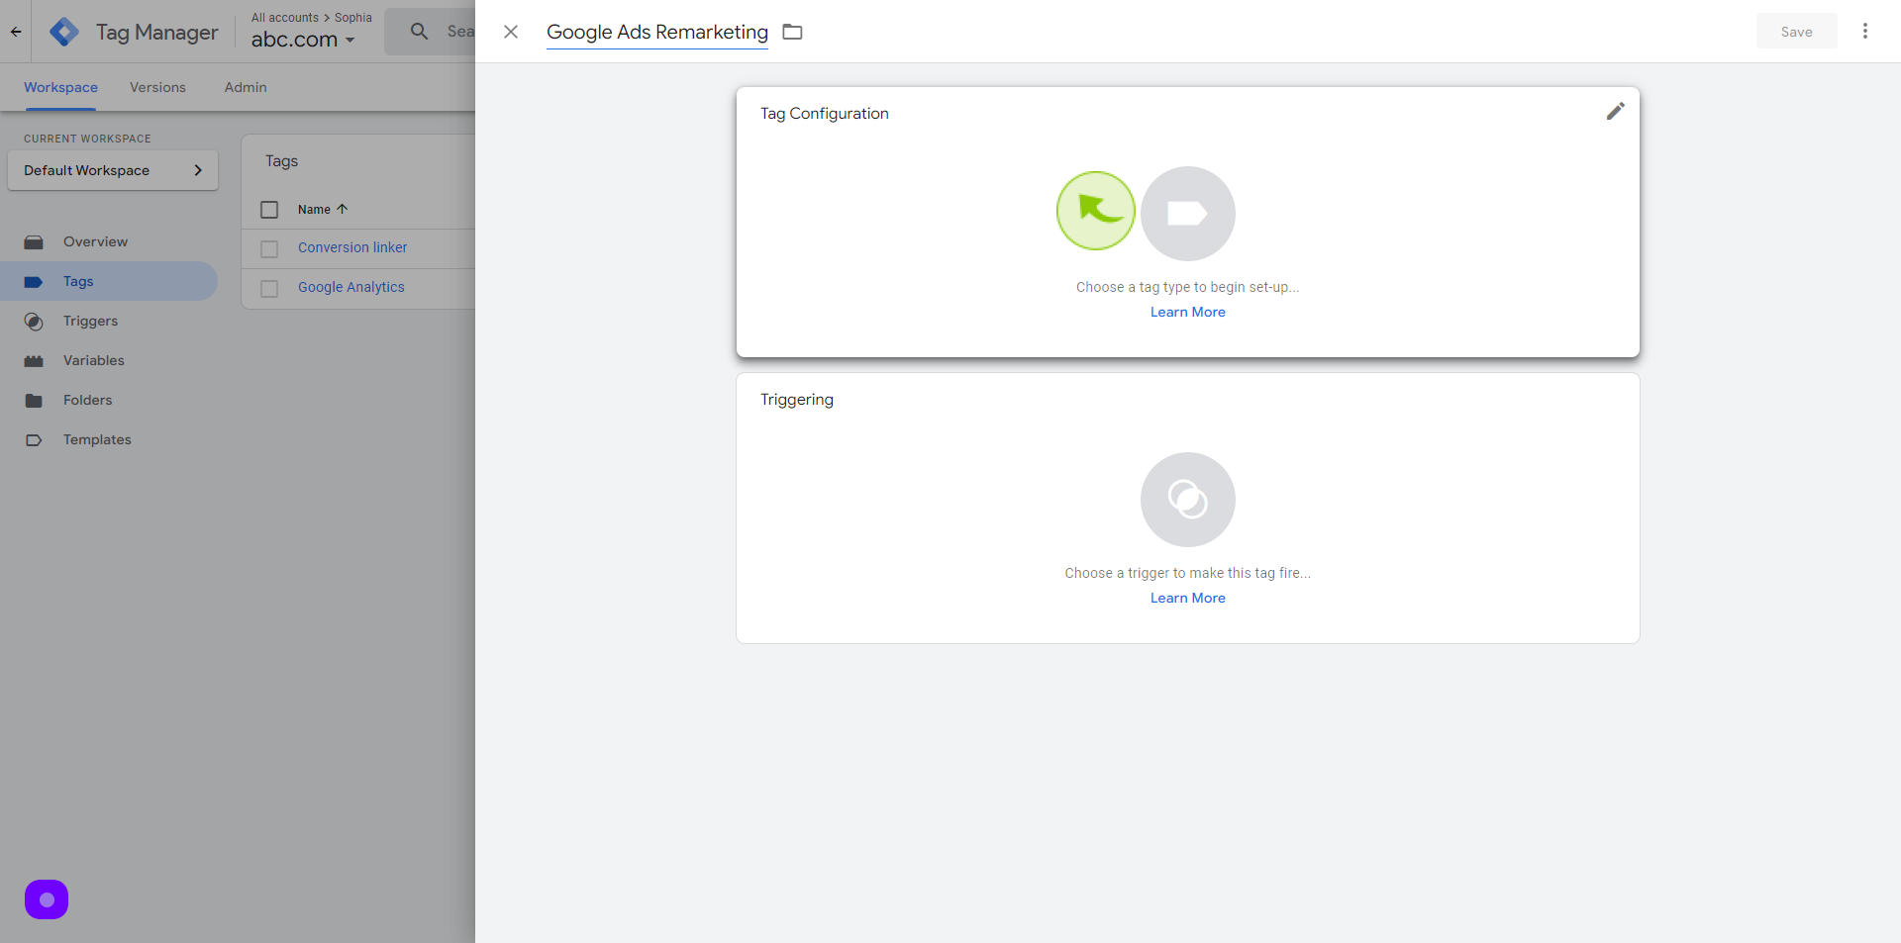Expand the Default Workspace selector
The width and height of the screenshot is (1901, 943).
point(113,170)
